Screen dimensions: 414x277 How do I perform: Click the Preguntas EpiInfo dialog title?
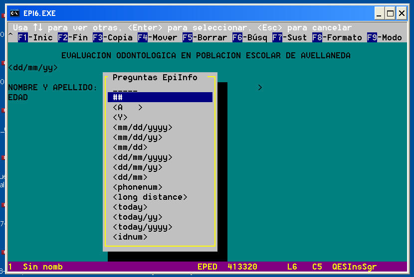155,78
